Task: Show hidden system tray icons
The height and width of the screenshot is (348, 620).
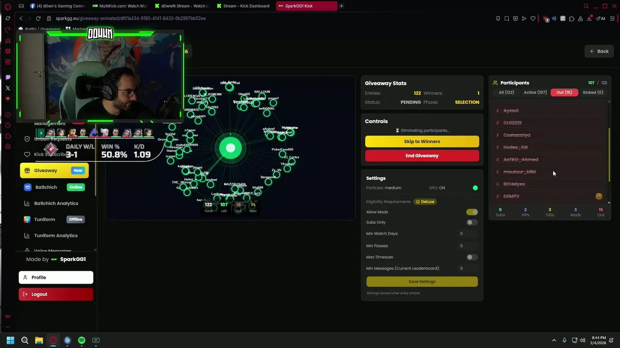Action: point(554,340)
